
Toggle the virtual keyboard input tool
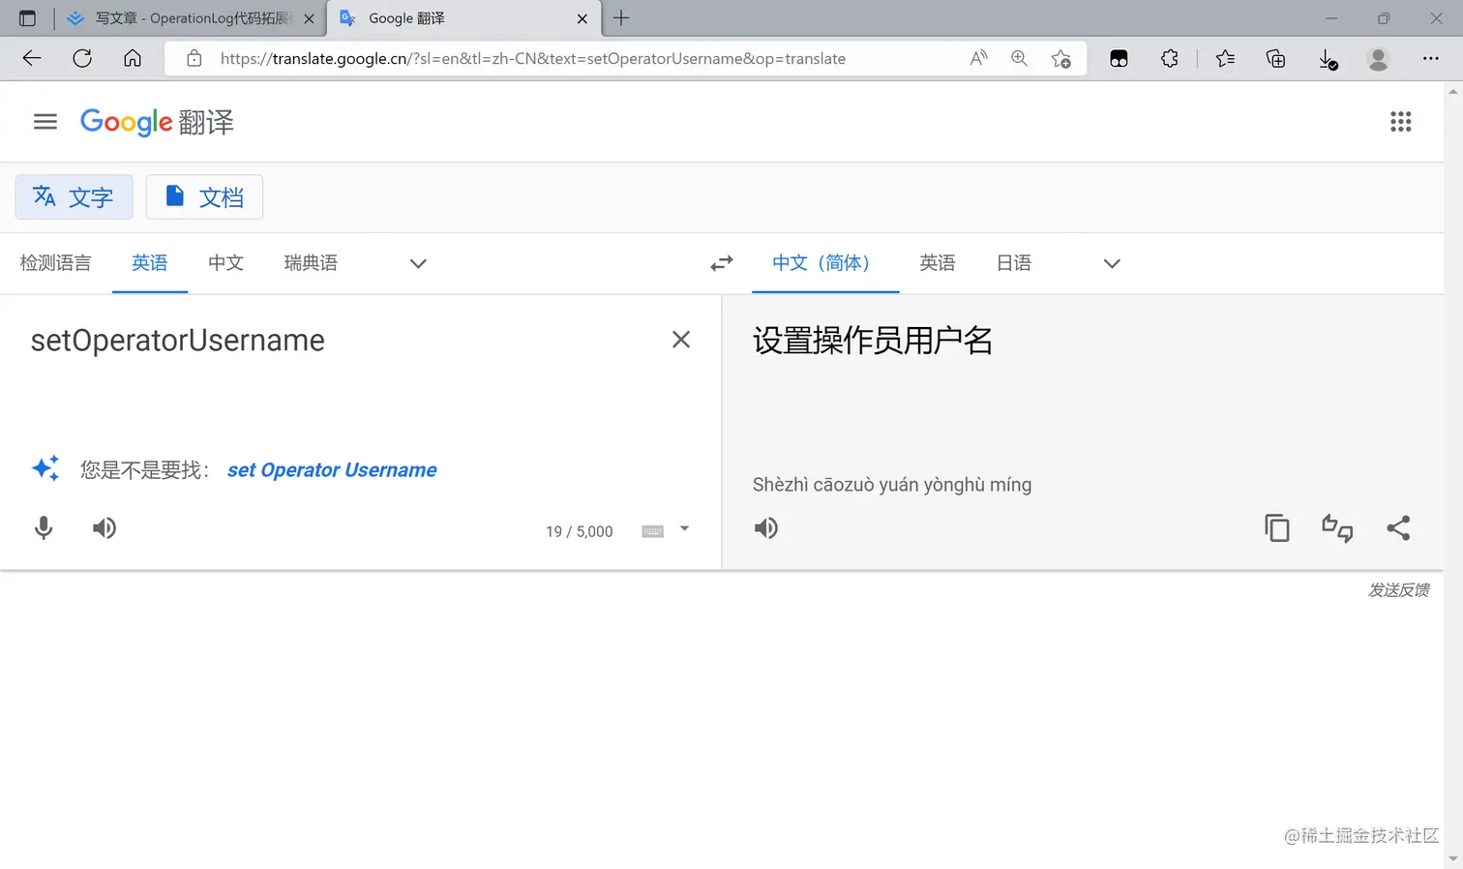(653, 531)
